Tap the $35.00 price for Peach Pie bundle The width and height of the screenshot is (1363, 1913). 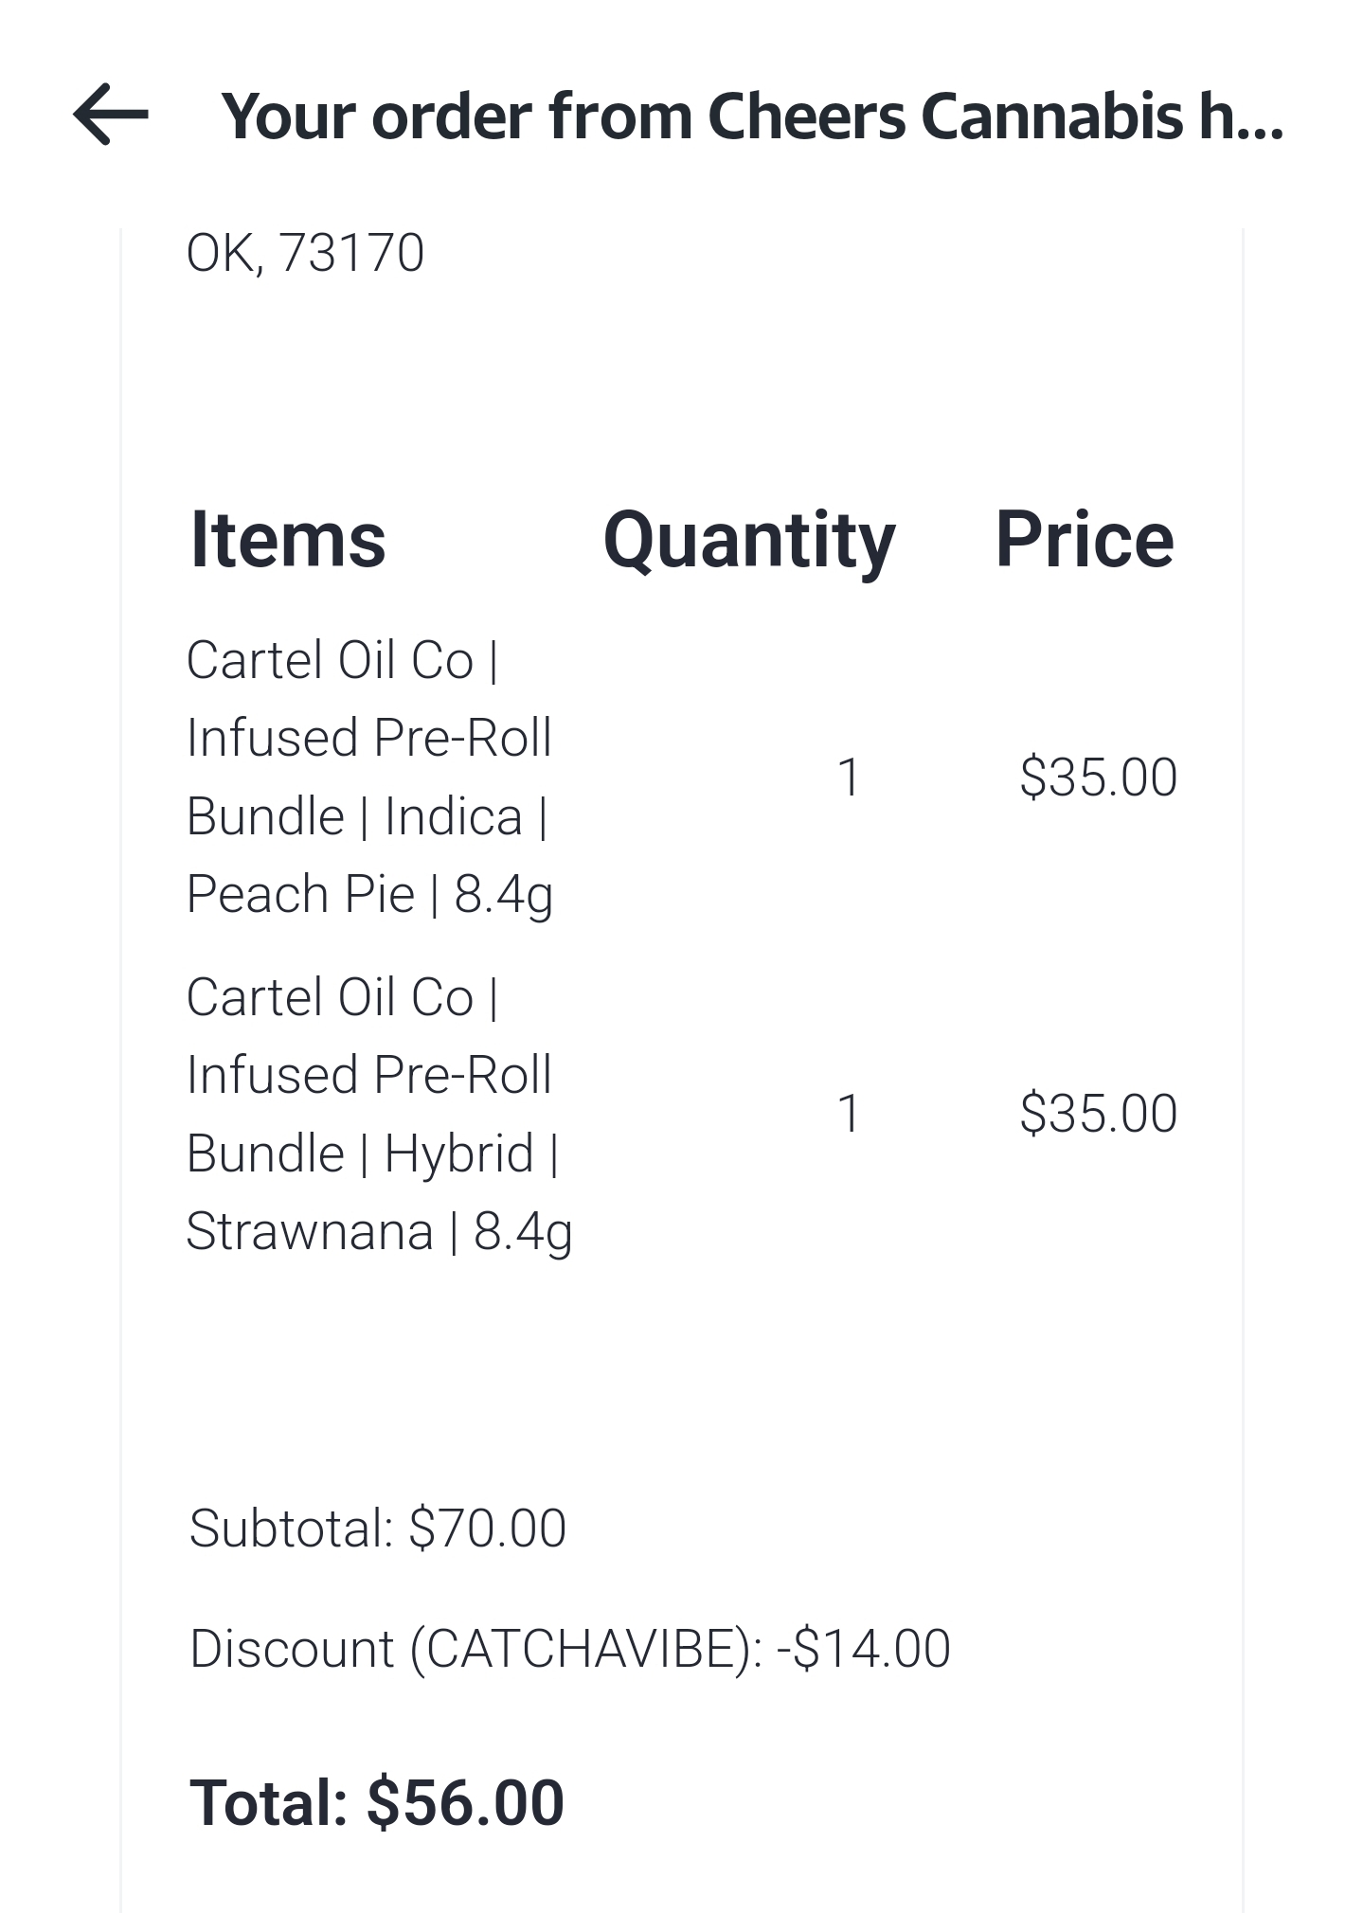click(1098, 778)
